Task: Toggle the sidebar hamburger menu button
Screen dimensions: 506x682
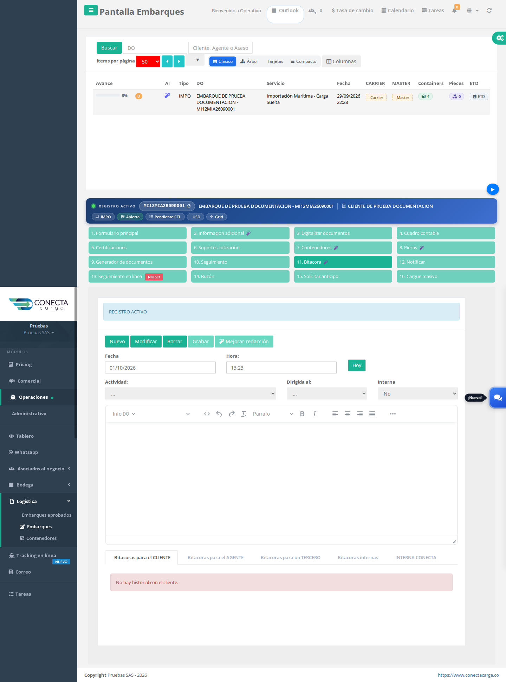Action: tap(91, 10)
